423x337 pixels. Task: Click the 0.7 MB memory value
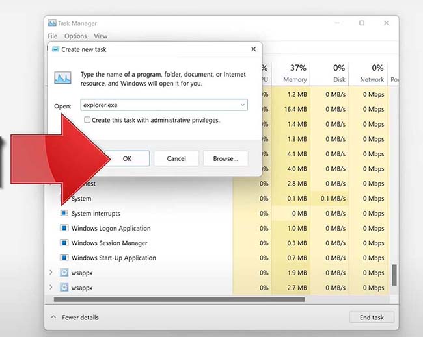(x=297, y=258)
